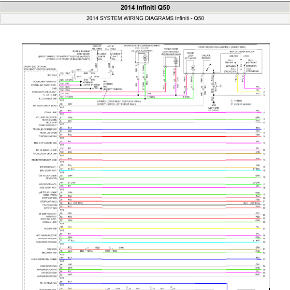Click the "BCM (BODY CONTROL MODULE)" label
The height and width of the screenshot is (290, 290).
(x=40, y=69)
